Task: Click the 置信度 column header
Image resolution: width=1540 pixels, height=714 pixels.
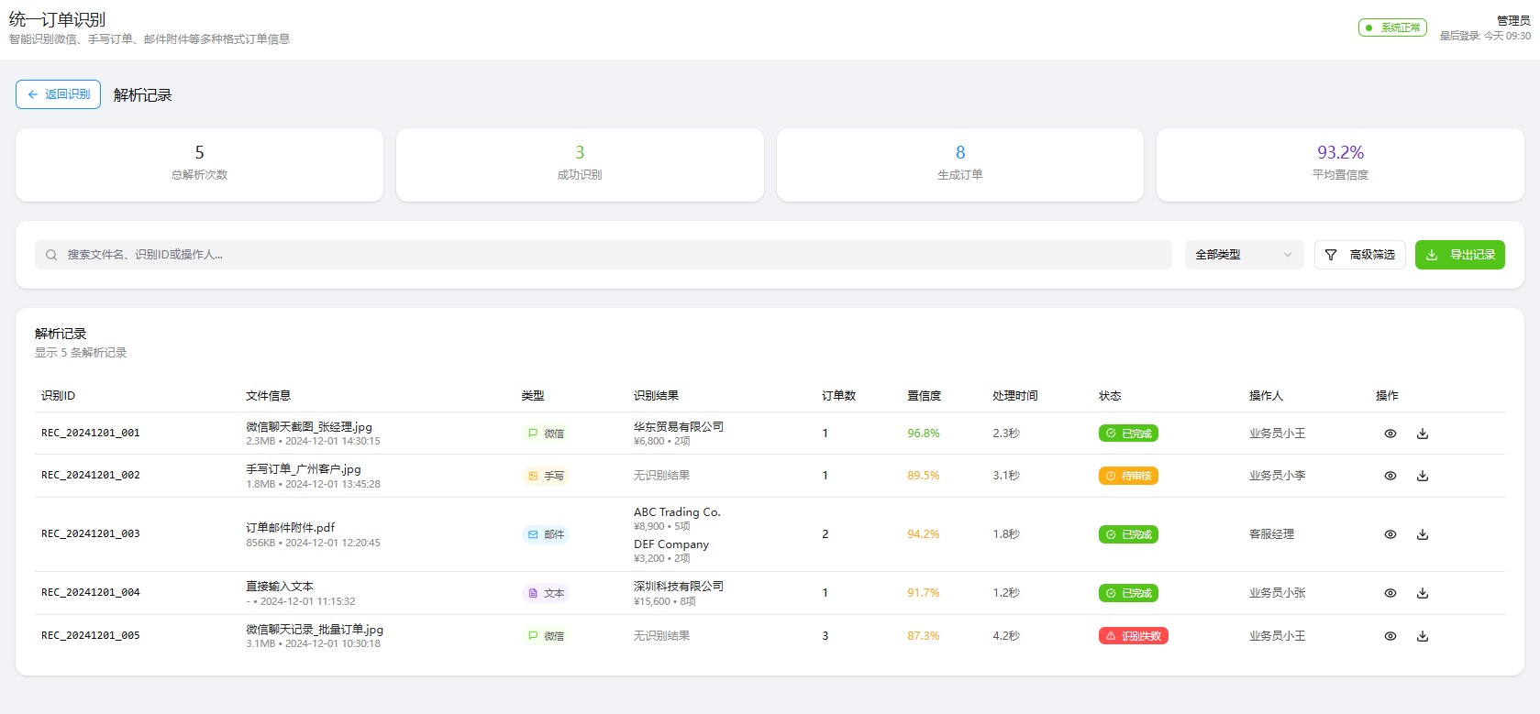Action: [x=924, y=396]
